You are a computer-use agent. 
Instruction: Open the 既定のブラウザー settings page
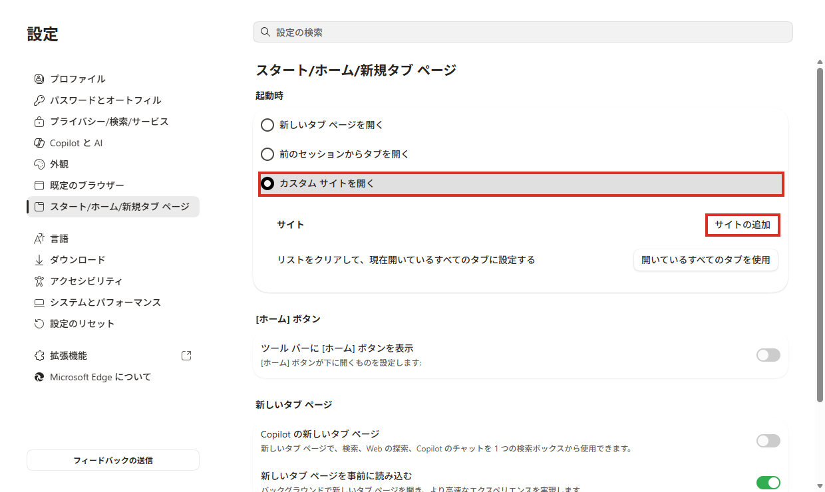tap(113, 185)
